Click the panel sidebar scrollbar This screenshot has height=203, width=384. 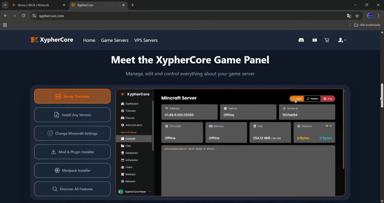(153, 126)
